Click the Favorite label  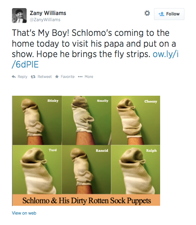click(68, 77)
